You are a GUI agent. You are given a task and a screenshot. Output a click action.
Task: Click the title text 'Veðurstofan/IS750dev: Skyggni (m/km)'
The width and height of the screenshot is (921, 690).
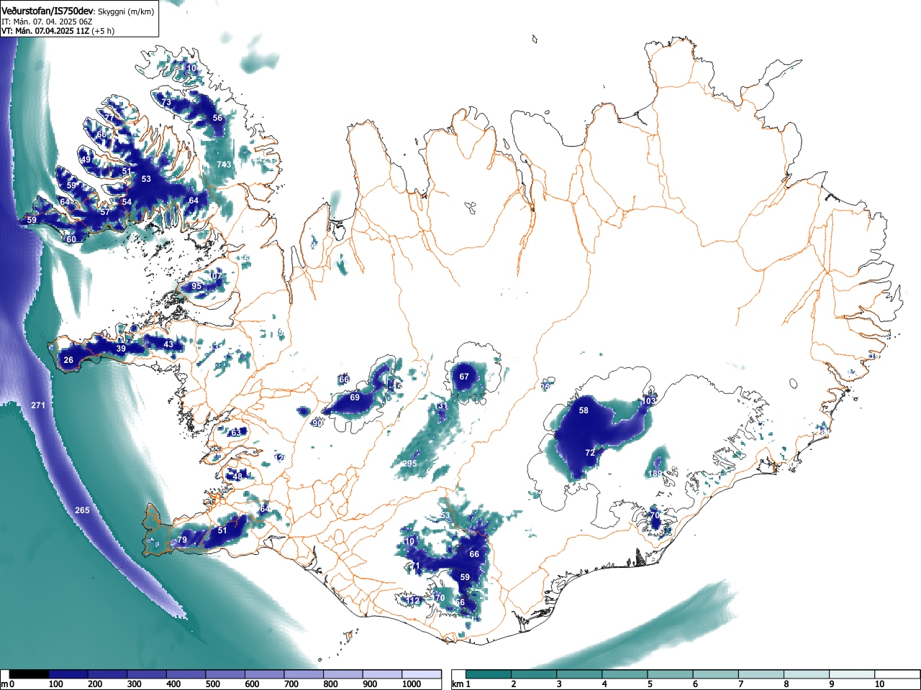78,11
